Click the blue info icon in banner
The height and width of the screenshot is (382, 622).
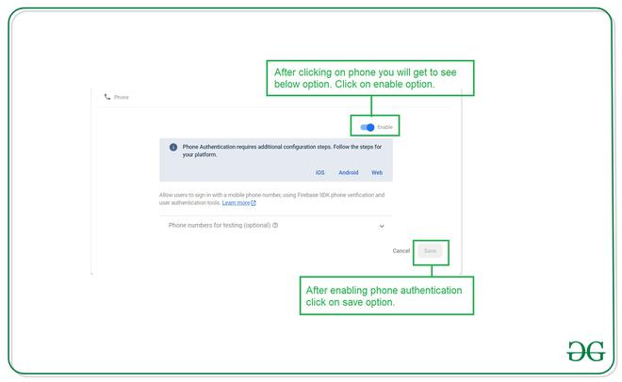point(173,148)
